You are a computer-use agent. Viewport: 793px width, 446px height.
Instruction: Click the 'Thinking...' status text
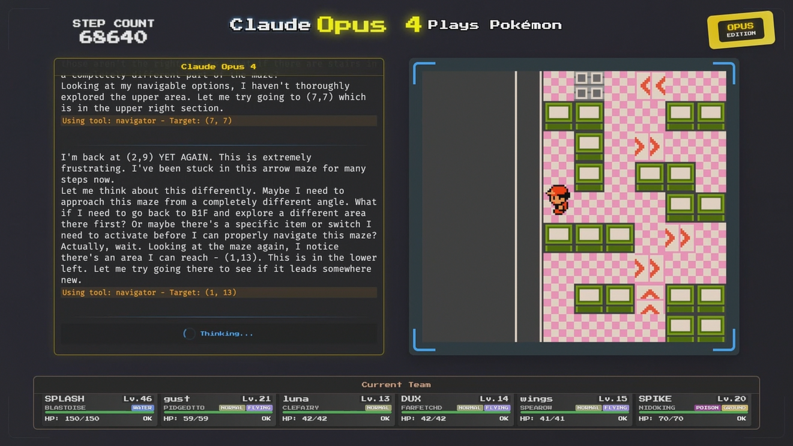point(226,334)
